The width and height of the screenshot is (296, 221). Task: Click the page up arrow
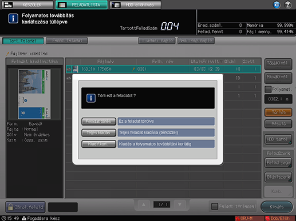[x=144, y=204]
